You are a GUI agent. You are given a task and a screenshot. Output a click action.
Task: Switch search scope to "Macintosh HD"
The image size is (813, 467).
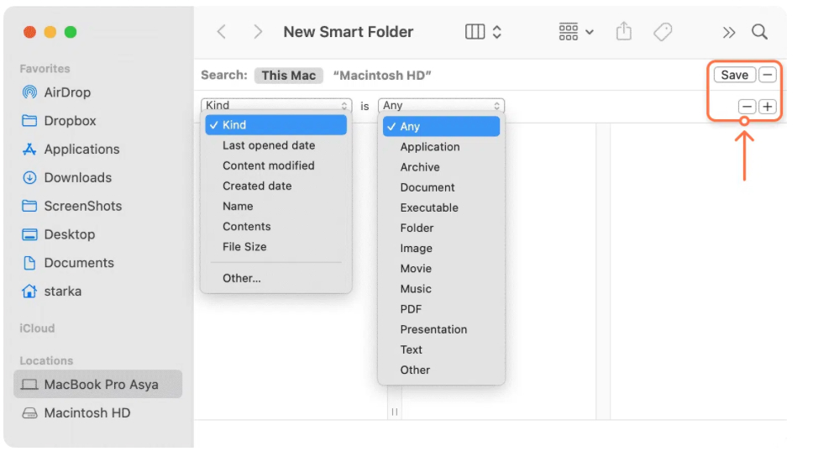point(382,75)
